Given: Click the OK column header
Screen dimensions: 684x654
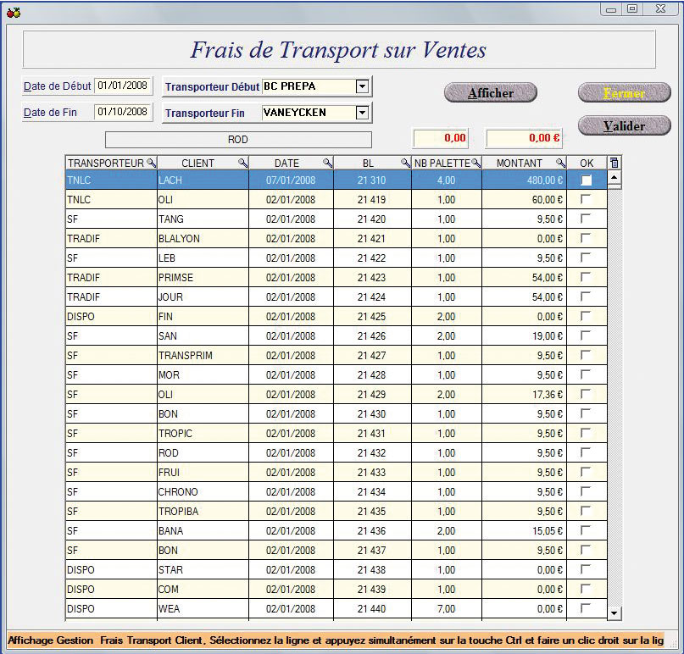Looking at the screenshot, I should click(x=587, y=163).
